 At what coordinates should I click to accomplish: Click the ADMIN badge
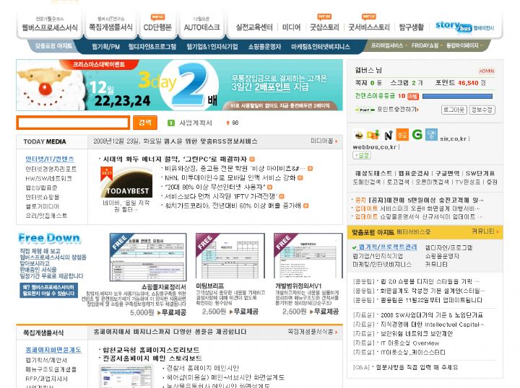point(487,71)
